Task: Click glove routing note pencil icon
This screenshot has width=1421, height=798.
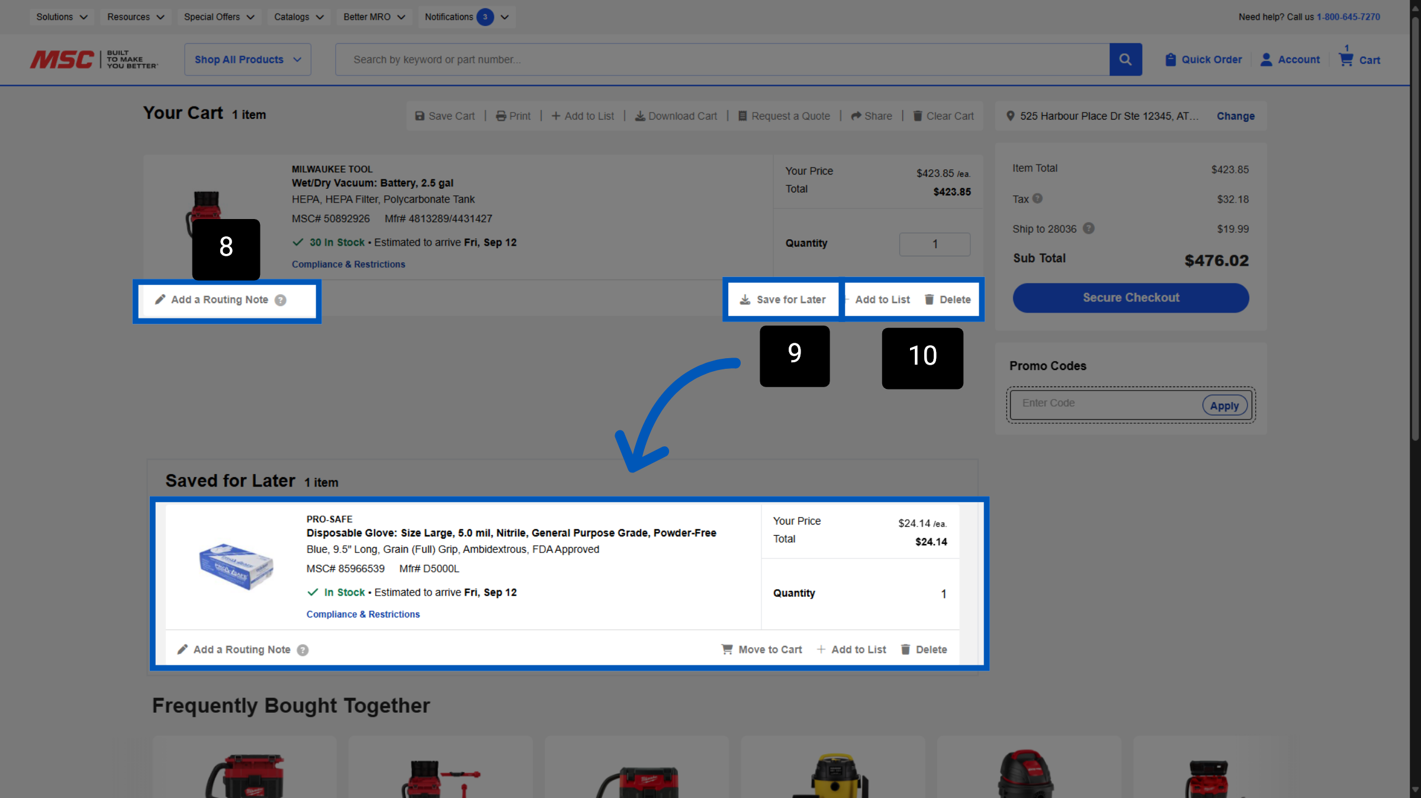Action: [x=182, y=649]
